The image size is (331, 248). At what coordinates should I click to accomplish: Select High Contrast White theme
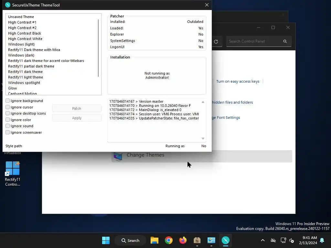(25, 39)
